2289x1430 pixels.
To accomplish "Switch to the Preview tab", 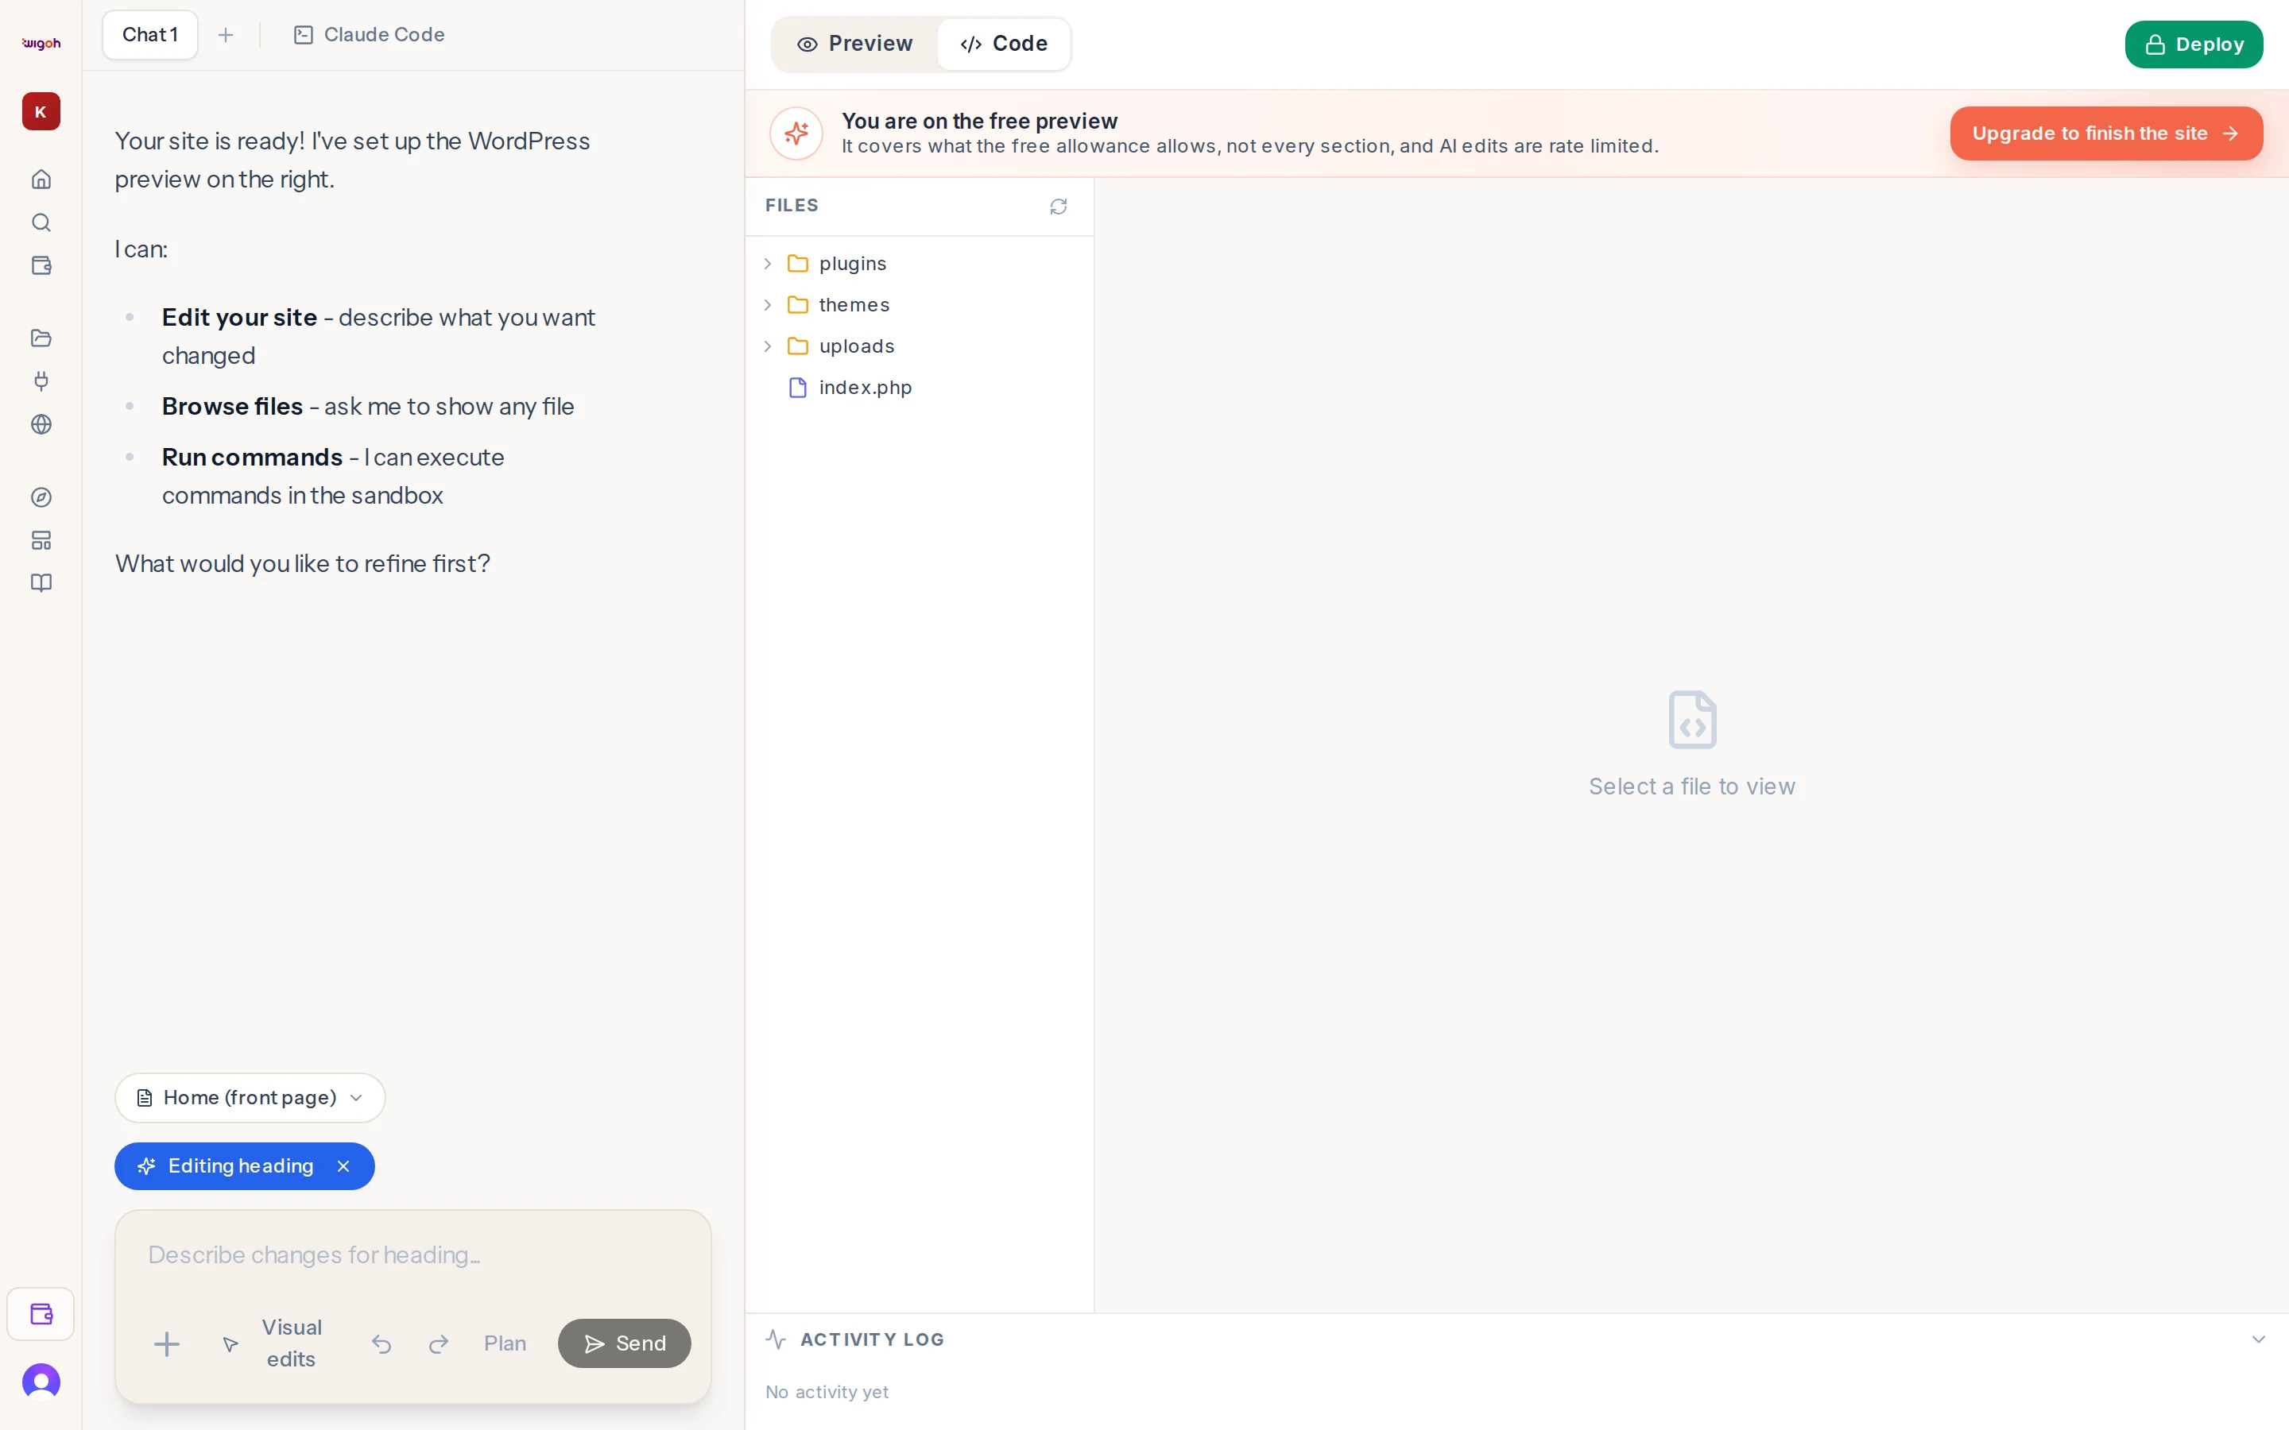I will point(854,44).
